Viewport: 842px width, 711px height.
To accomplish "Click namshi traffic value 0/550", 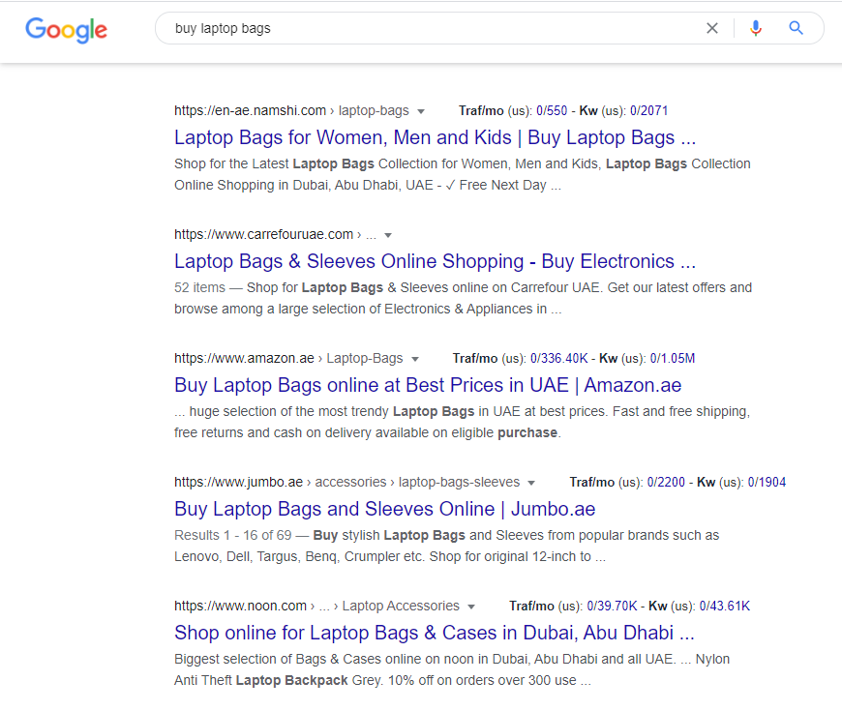I will point(552,111).
